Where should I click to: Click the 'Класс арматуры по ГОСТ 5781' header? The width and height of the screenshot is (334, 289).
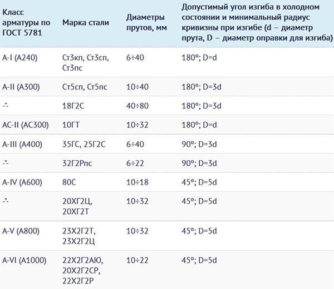[x=26, y=23]
